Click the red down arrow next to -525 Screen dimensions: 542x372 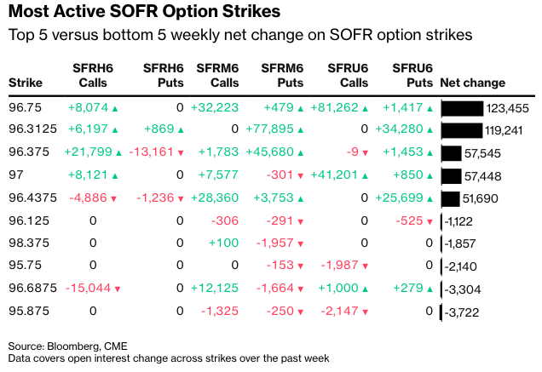[429, 221]
